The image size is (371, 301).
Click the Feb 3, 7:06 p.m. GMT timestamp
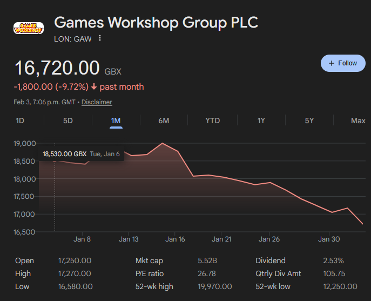tap(44, 102)
